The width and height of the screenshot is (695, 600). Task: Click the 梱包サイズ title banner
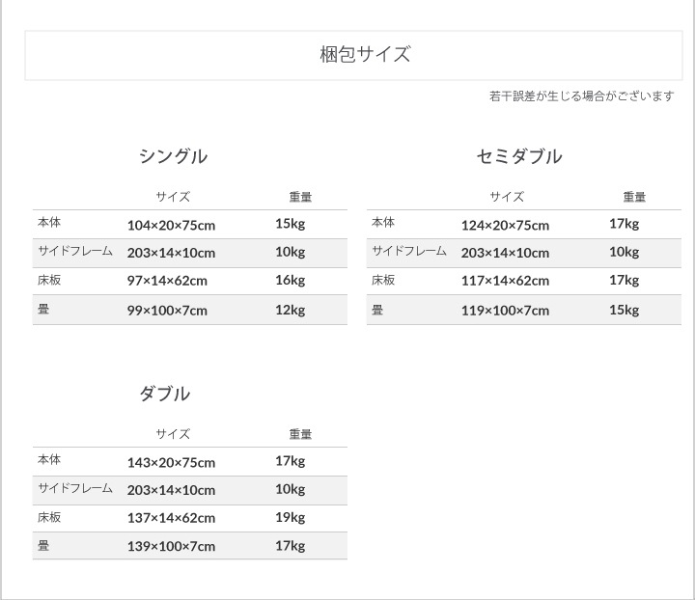point(365,55)
